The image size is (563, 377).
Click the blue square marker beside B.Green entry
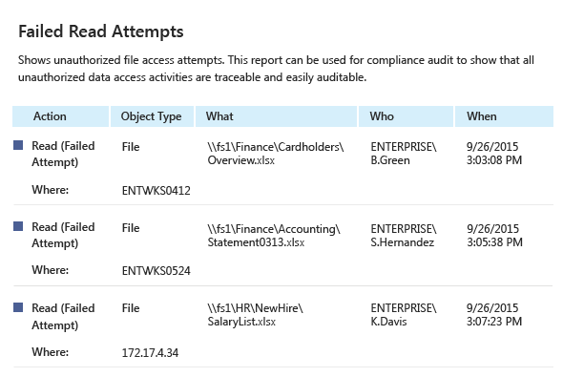18,145
